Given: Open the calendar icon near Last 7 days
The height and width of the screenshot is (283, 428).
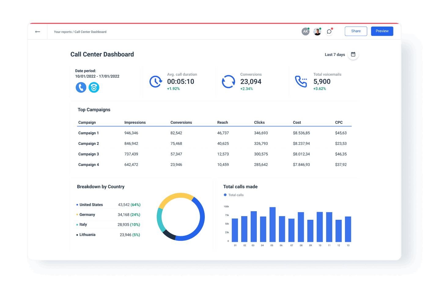Looking at the screenshot, I should (x=353, y=54).
